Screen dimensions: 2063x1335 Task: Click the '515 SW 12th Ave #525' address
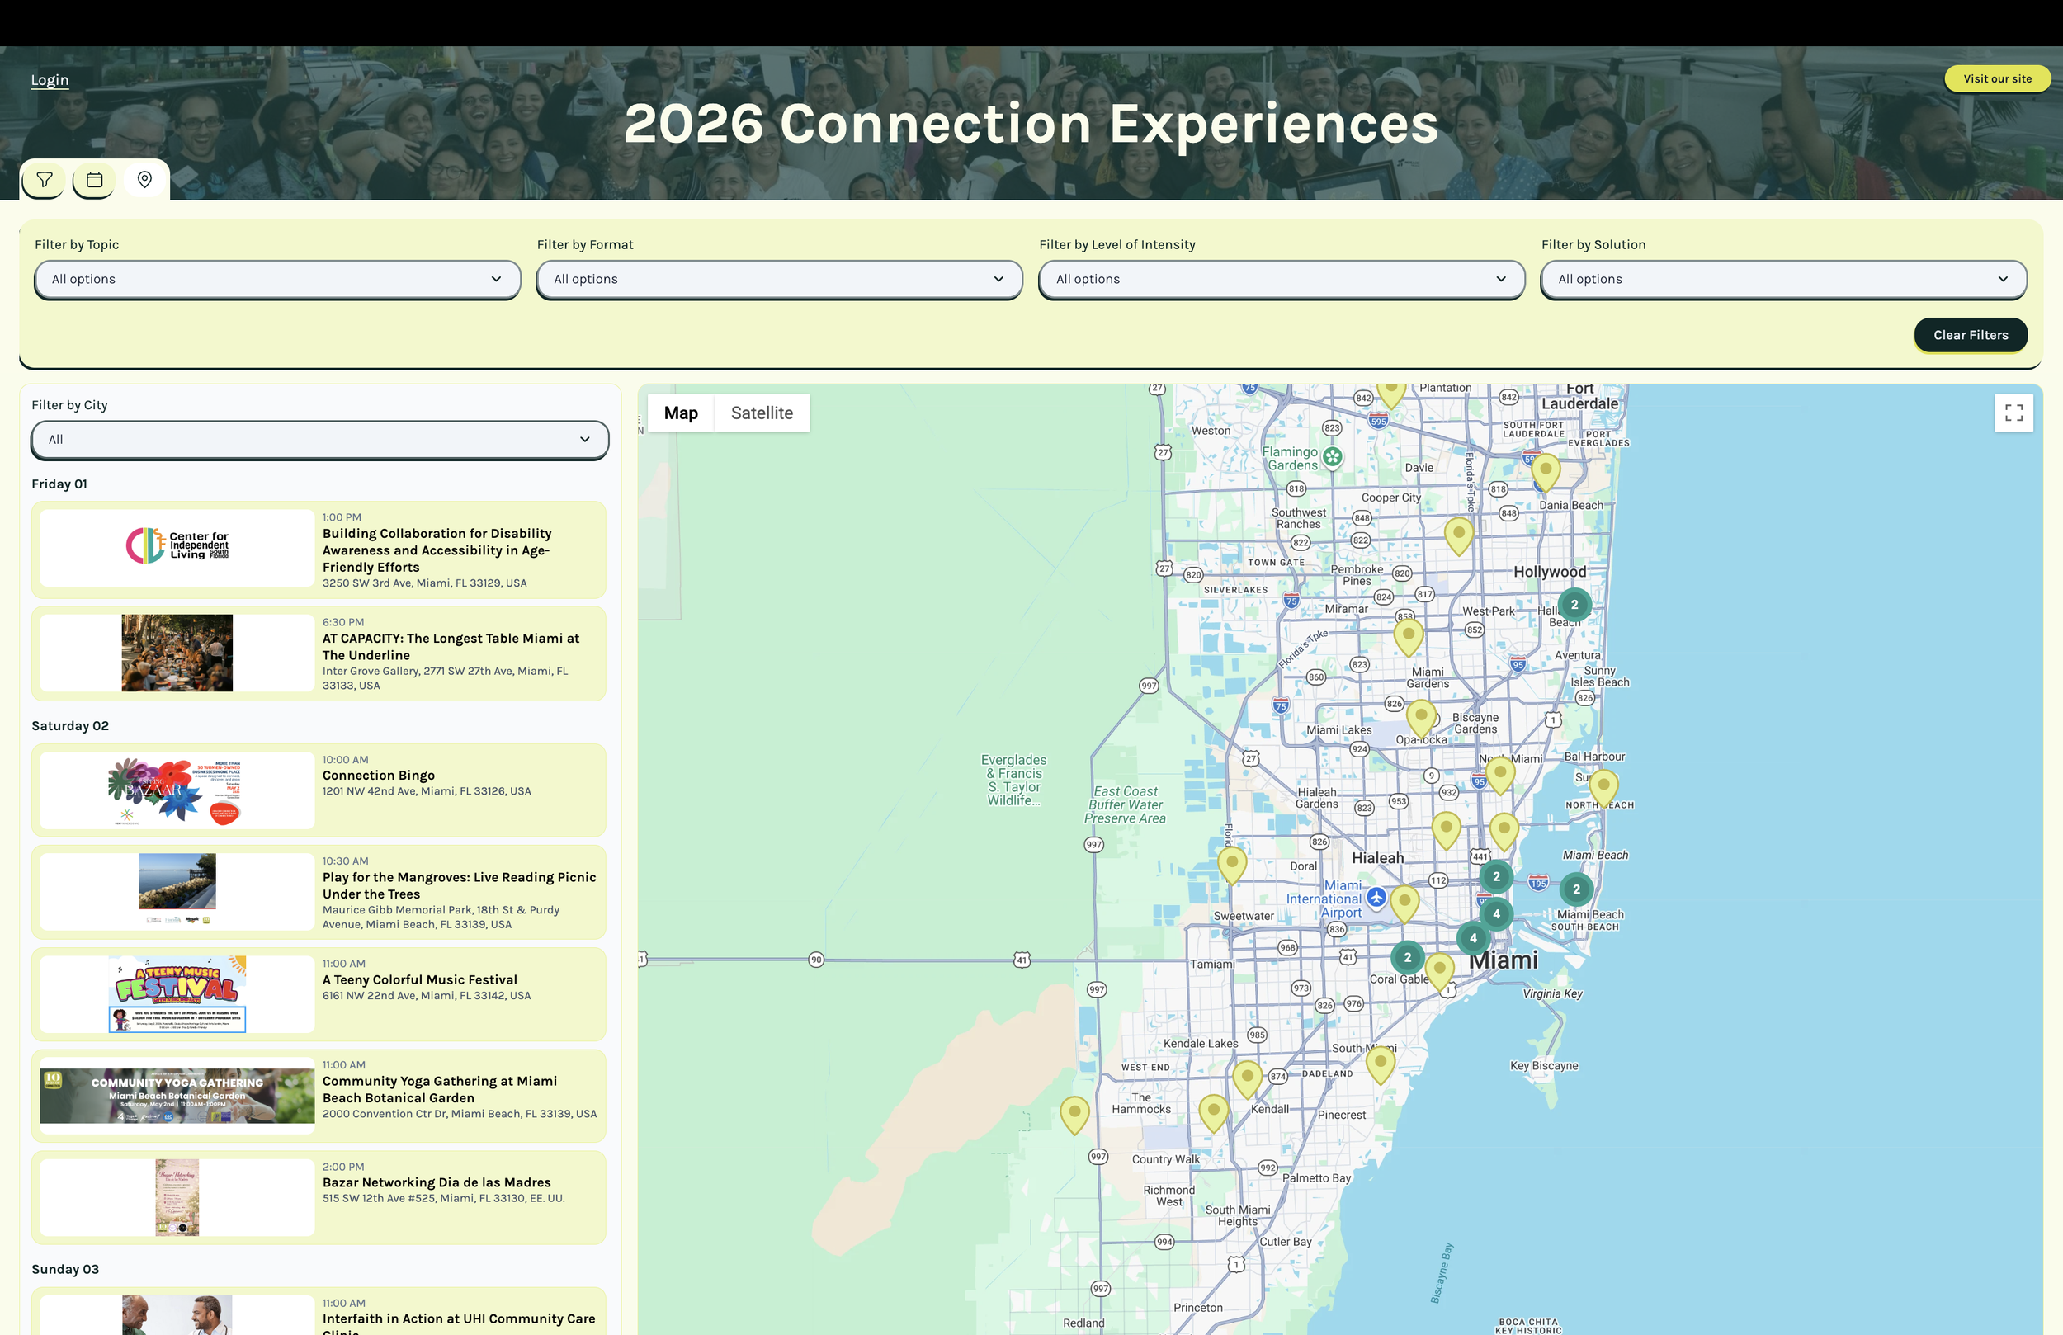point(444,1199)
